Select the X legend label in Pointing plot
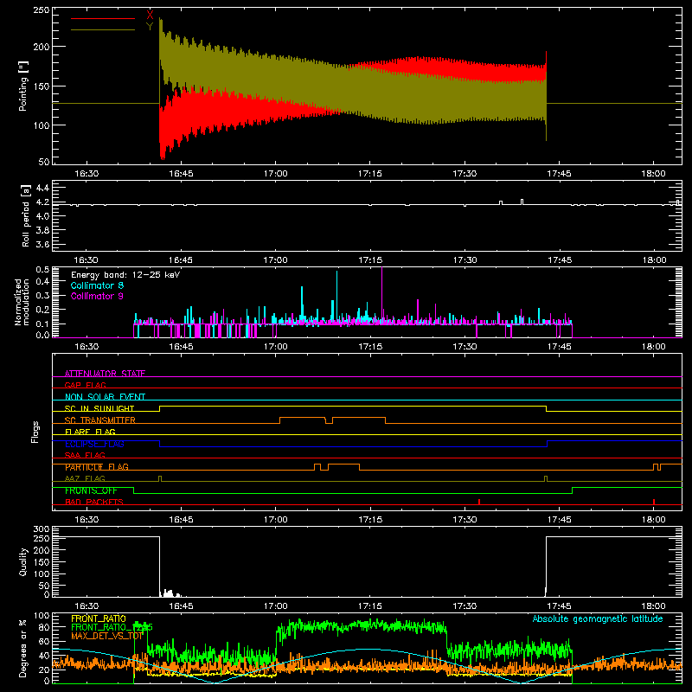The width and height of the screenshot is (692, 692). click(x=150, y=16)
